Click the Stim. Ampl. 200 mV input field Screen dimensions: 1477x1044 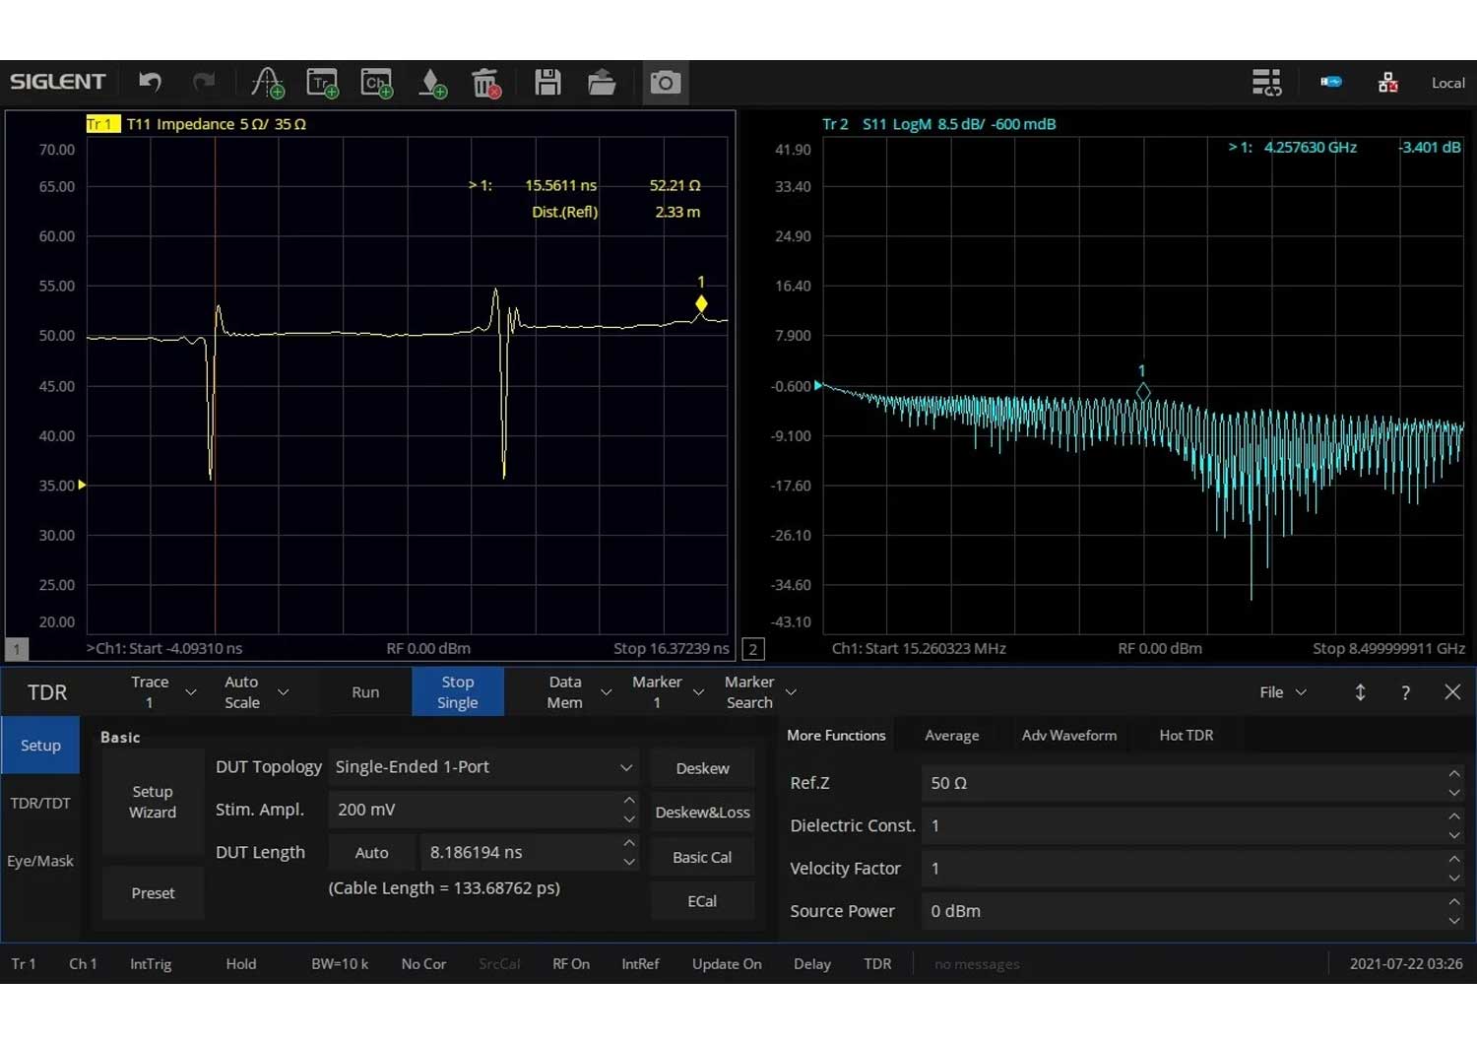tap(473, 809)
